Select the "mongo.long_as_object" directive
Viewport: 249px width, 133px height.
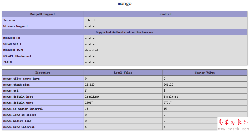20,115
